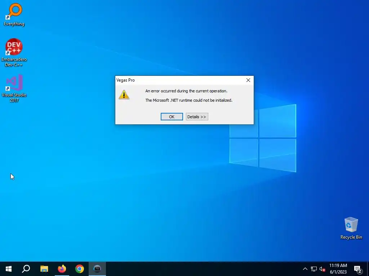Screen dimensions: 369x276
Task: Click OK in the Vegas Pro error dialog
Action: [x=172, y=117]
